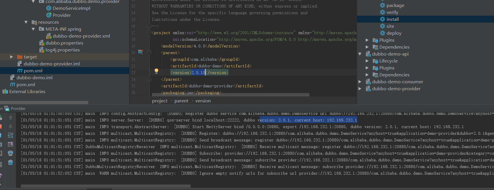Screen dimensions: 494x190
Task: Click the Maven icon of selected pom.xml
Action: click(x=20, y=71)
